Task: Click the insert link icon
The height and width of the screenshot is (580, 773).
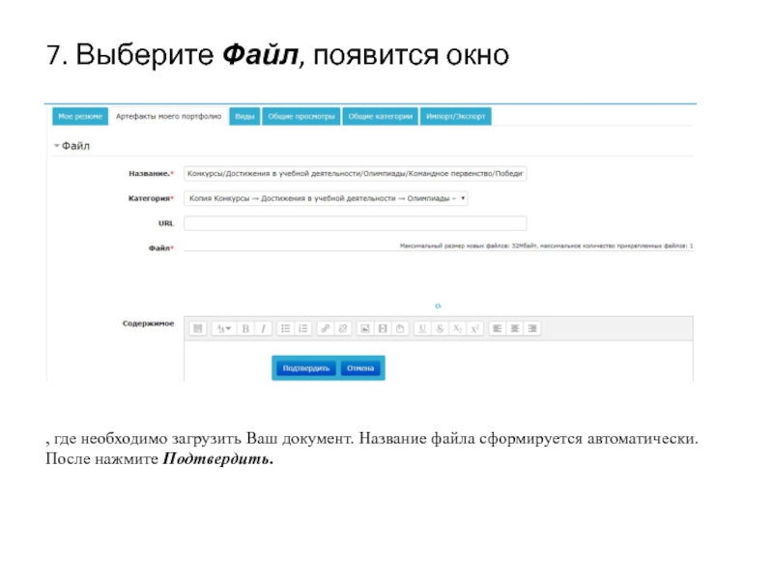Action: (325, 329)
